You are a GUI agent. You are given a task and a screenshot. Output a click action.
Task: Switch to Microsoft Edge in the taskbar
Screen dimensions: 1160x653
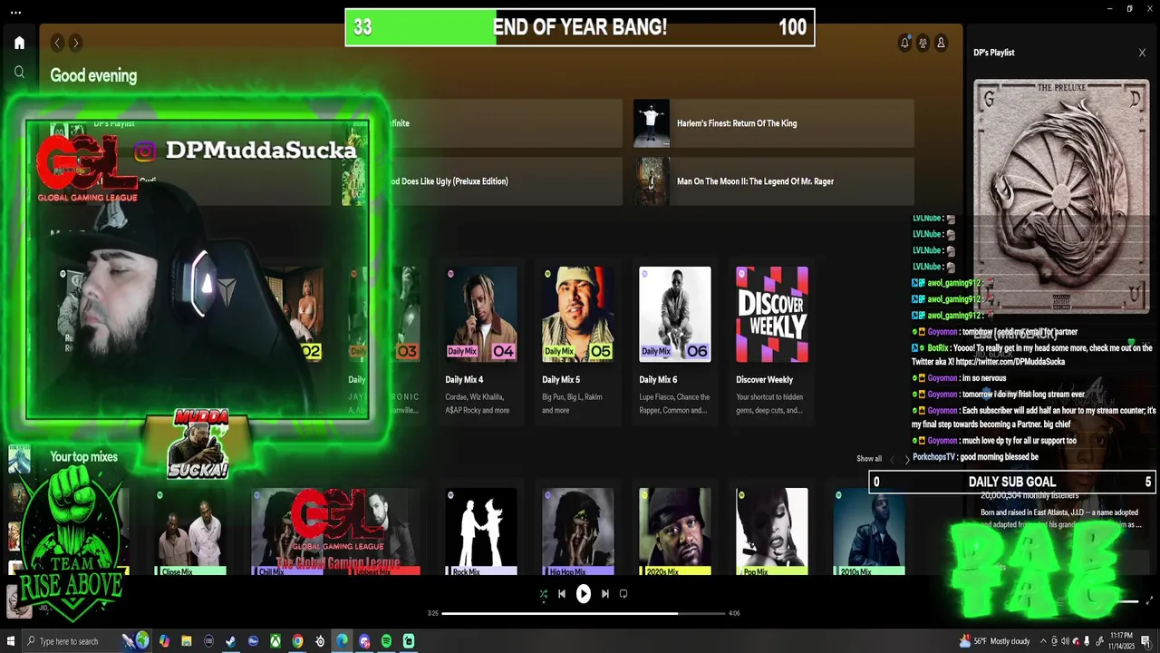[342, 641]
